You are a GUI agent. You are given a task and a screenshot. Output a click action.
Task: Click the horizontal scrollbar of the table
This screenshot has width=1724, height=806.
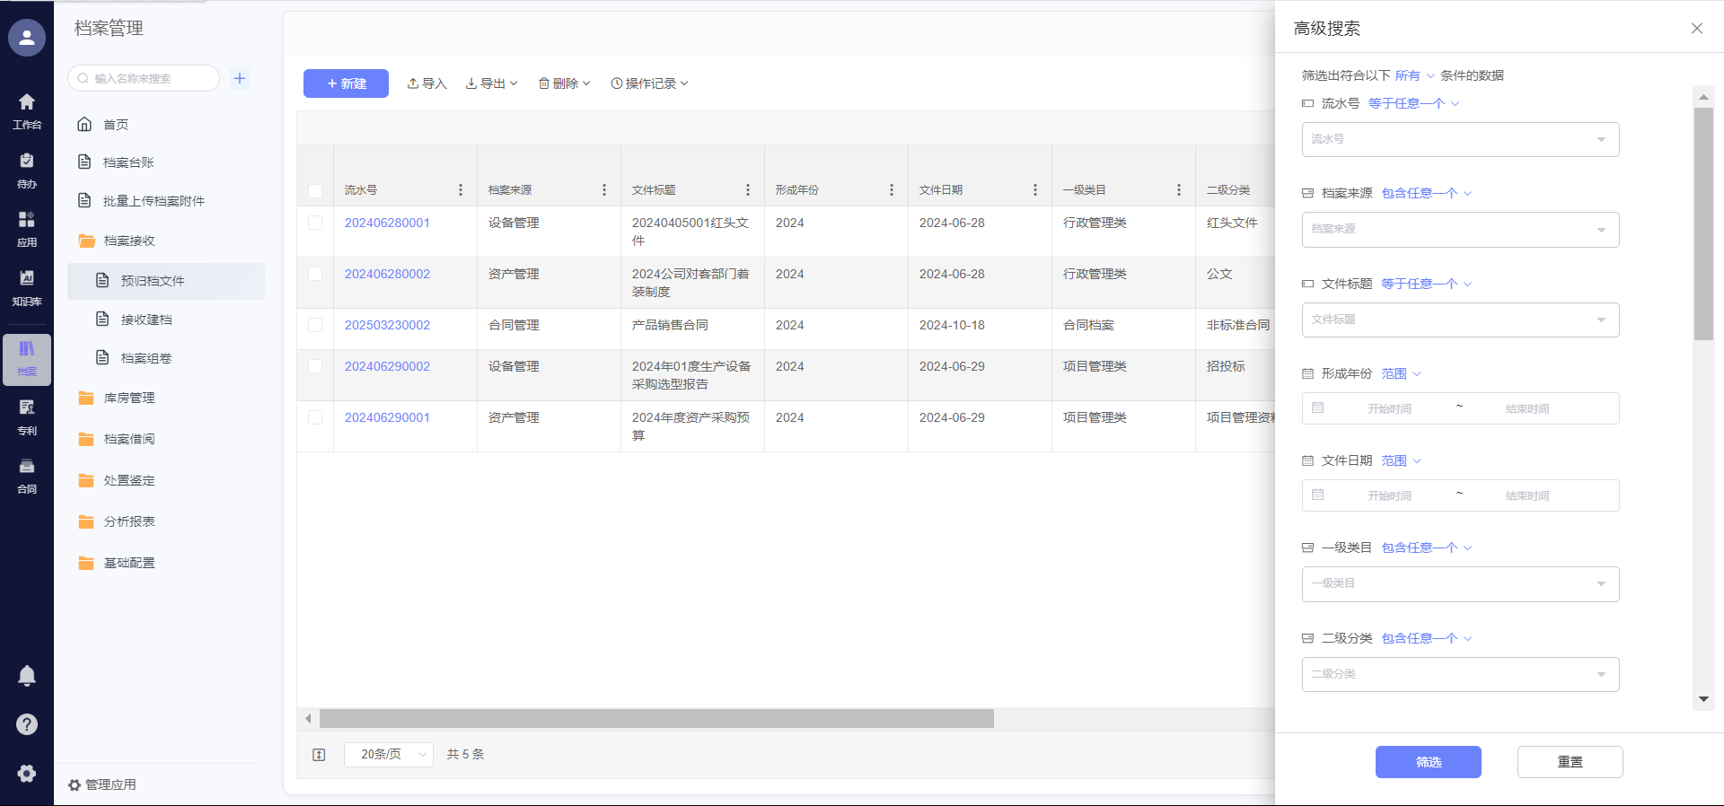pyautogui.click(x=656, y=719)
